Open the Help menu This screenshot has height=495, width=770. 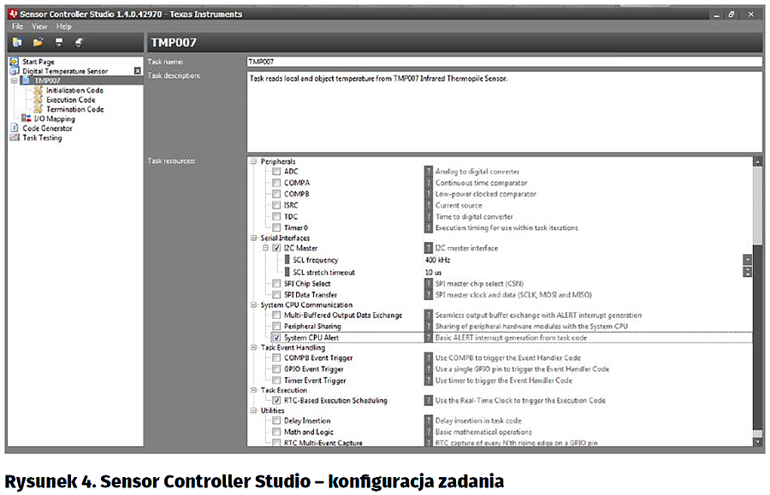[64, 27]
